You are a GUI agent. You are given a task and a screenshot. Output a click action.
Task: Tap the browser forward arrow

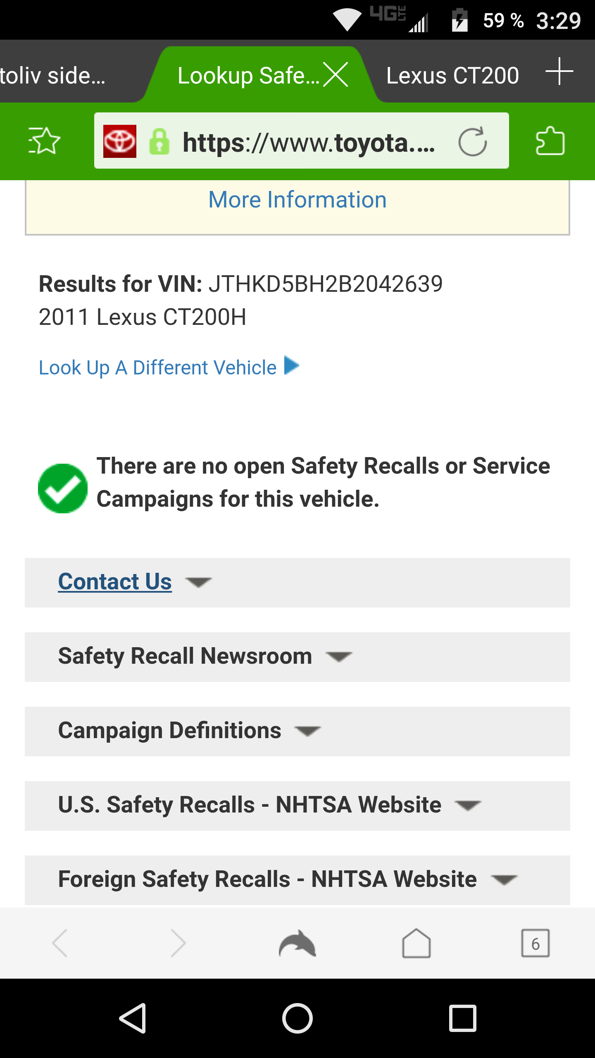[178, 944]
